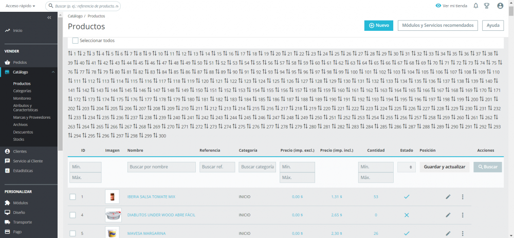
Task: Click the Catálogo store icon
Action: click(x=7, y=72)
